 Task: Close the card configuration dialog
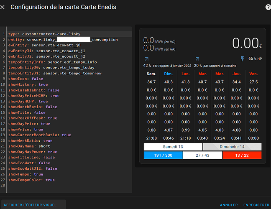click(3, 7)
